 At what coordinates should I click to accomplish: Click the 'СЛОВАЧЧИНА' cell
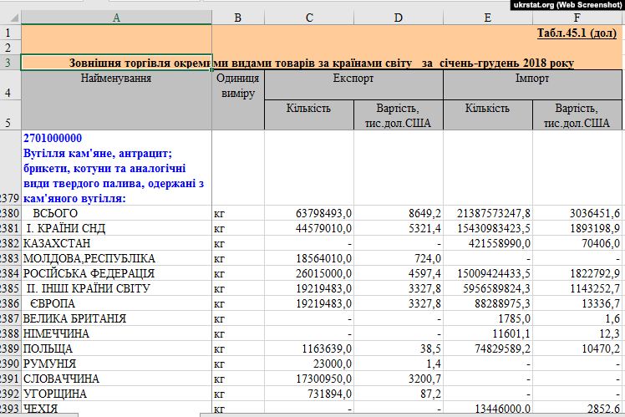tap(116, 379)
